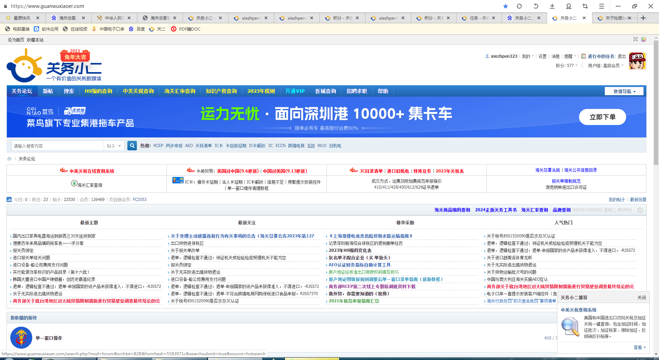
Task: Switch to the 中华人民 browser tab
Action: 114,18
